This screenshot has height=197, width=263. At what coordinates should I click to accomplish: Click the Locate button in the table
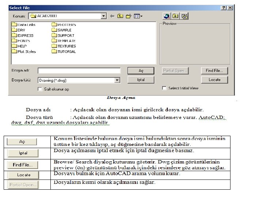pos(24,175)
